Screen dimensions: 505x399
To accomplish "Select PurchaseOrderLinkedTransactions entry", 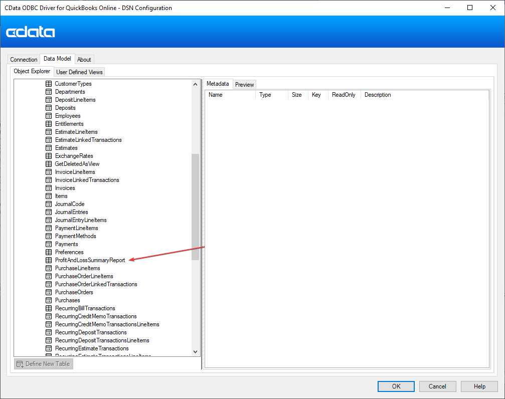I will (x=96, y=284).
